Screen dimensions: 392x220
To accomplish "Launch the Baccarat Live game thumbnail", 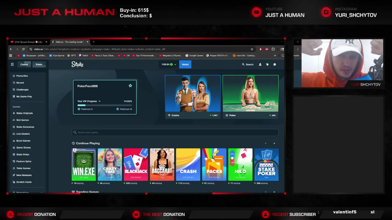I will click(x=162, y=165).
